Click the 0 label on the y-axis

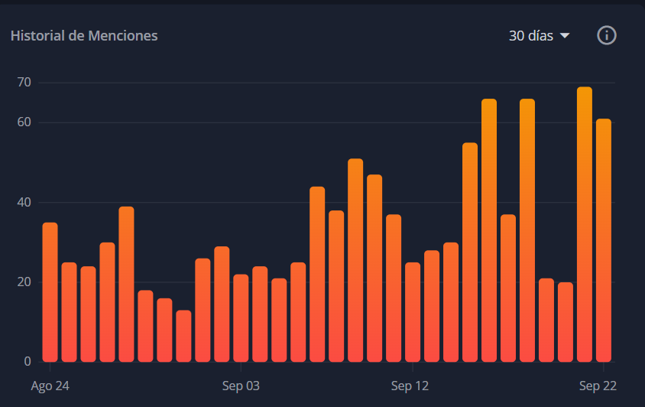coord(27,361)
